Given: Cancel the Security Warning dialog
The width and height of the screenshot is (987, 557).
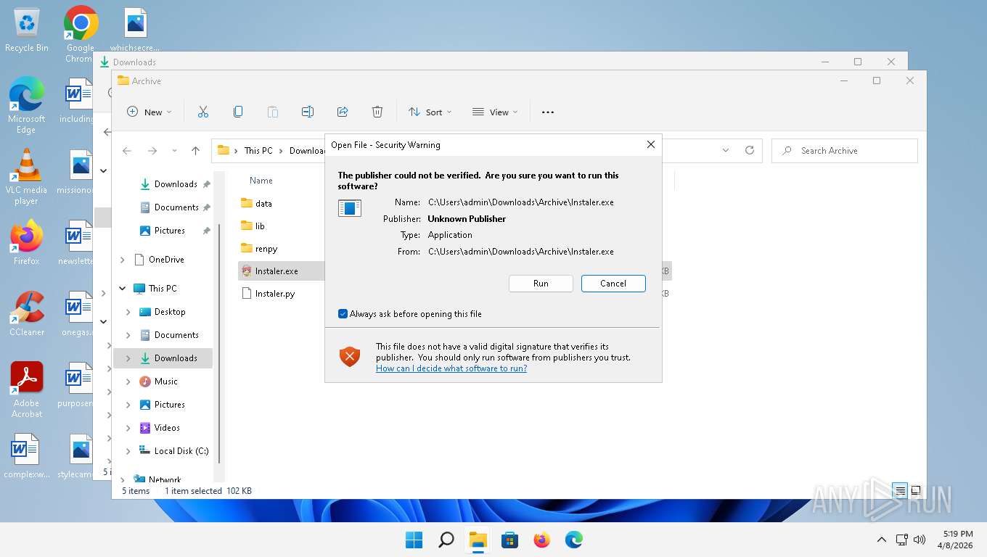Looking at the screenshot, I should 613,284.
